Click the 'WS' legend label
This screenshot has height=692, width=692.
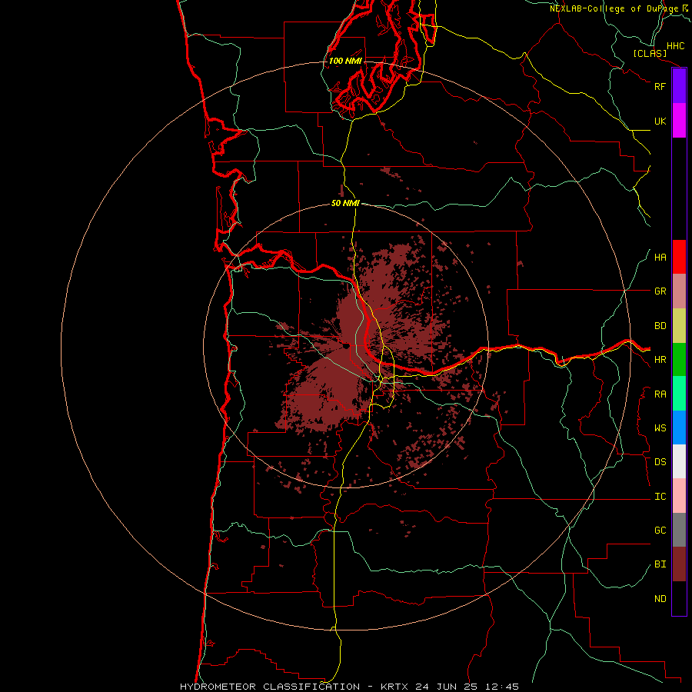tap(660, 428)
